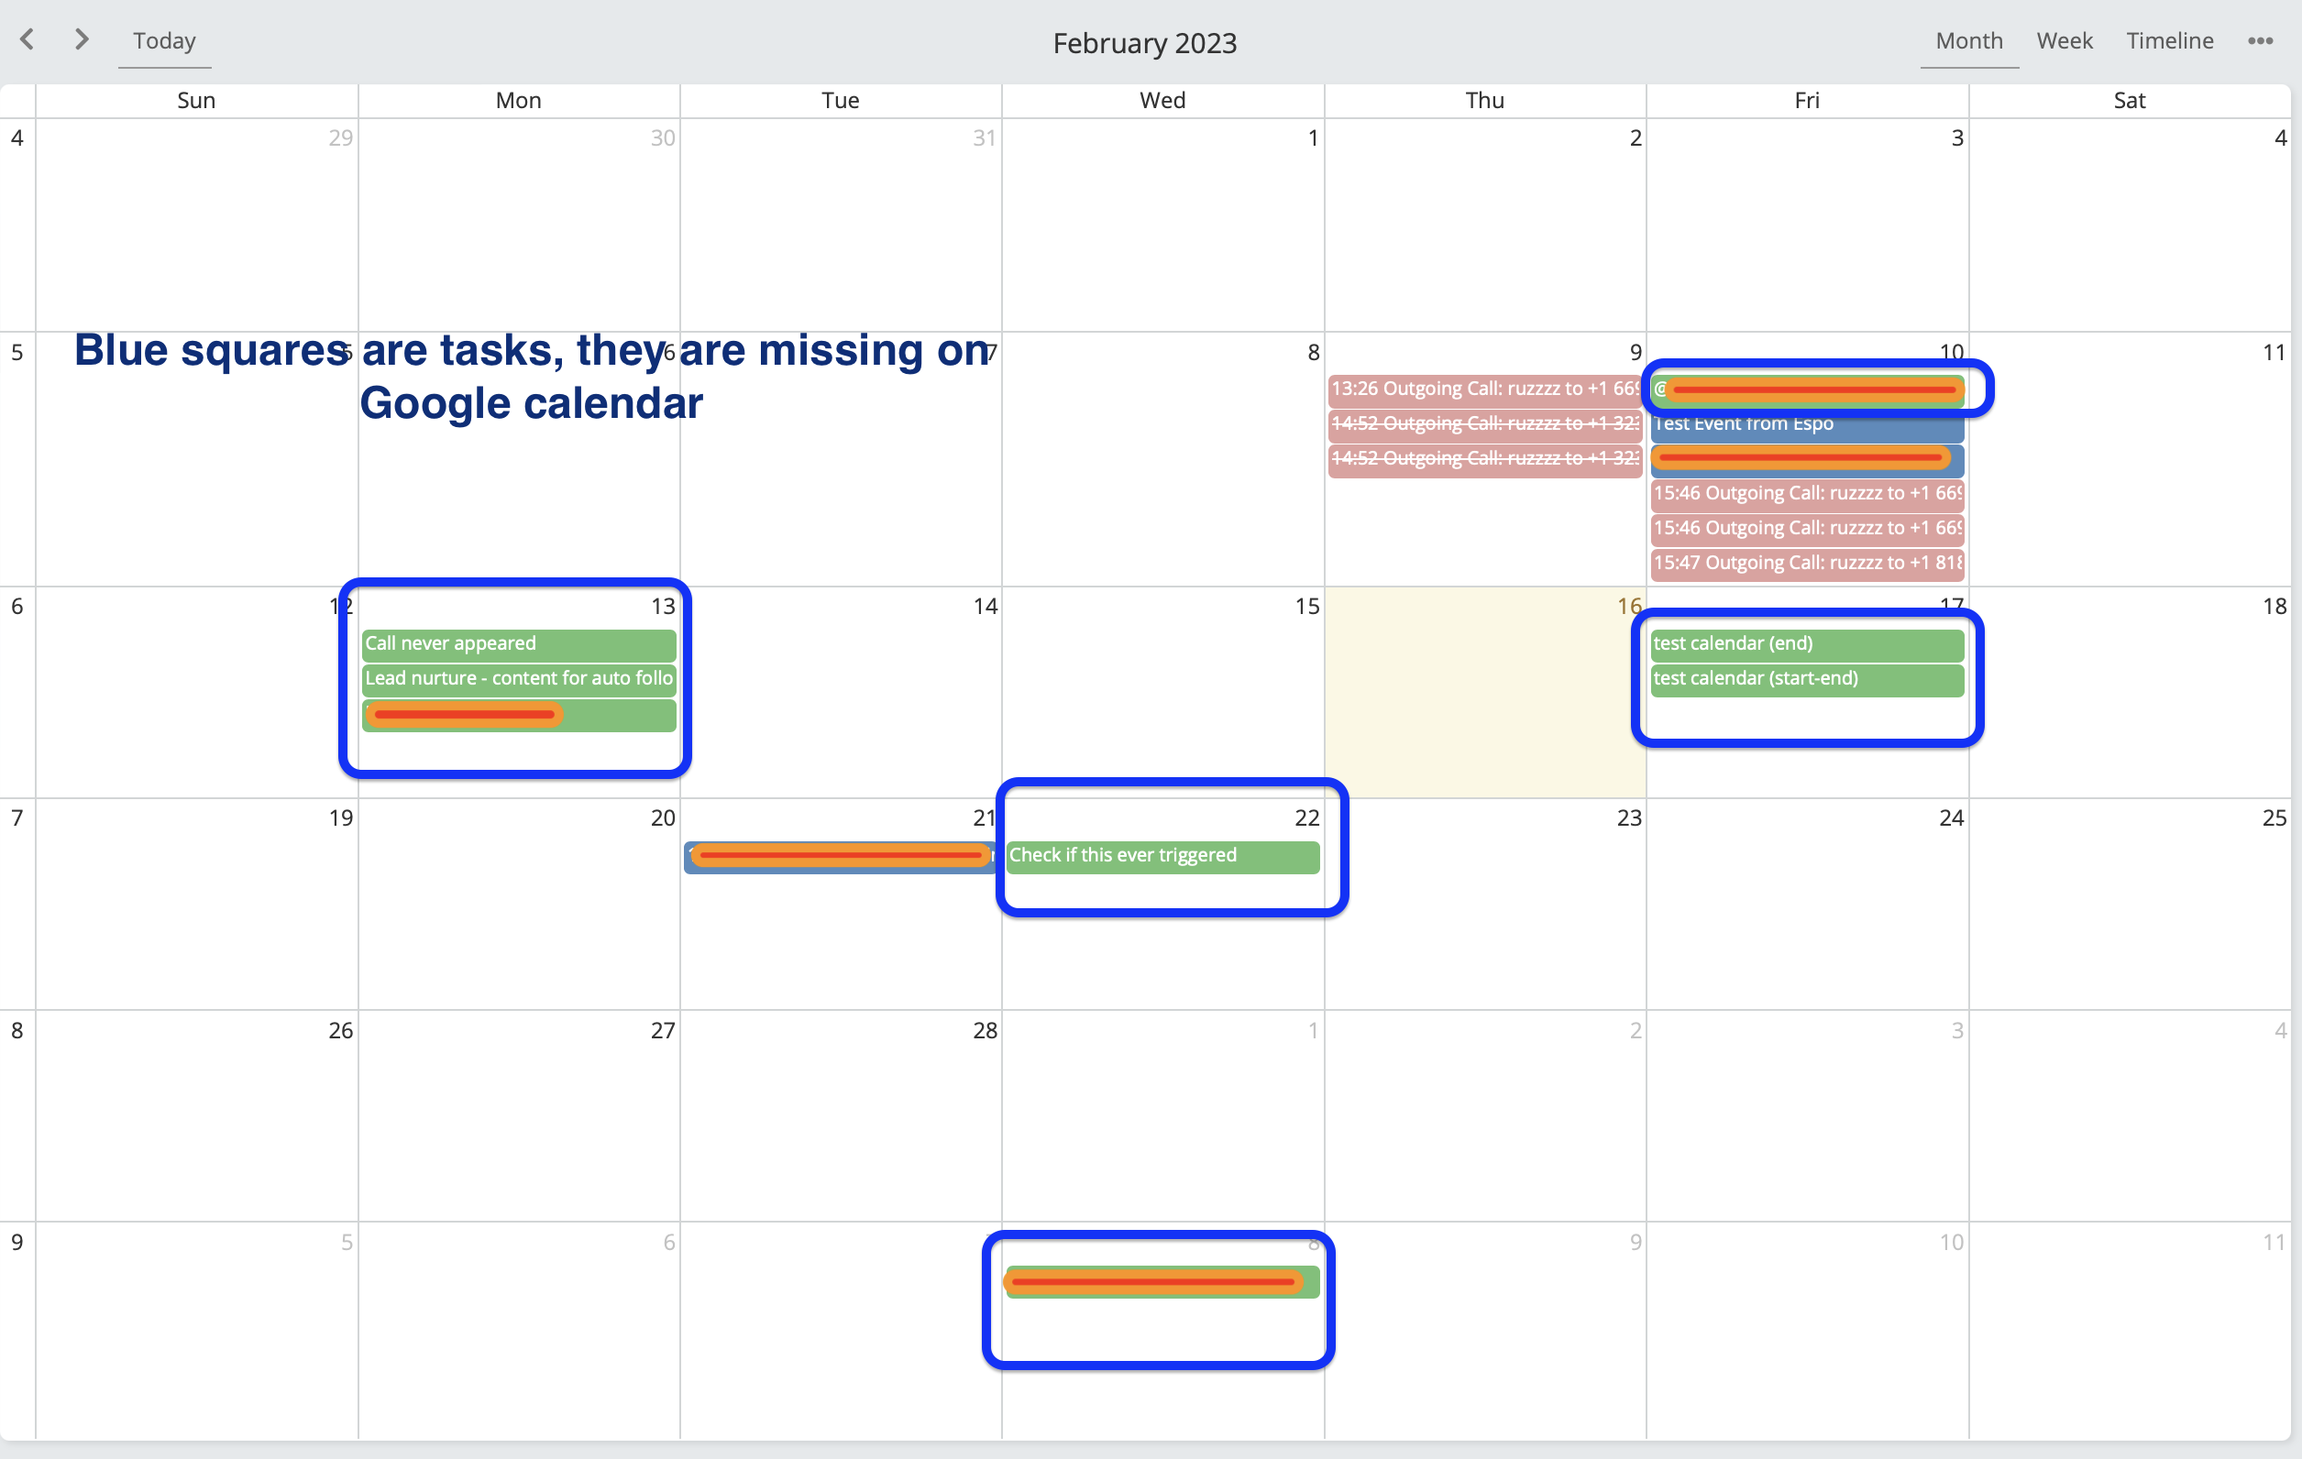Screen dimensions: 2302x1459
Task: Open the three-dots more options menu
Action: [x=2259, y=41]
